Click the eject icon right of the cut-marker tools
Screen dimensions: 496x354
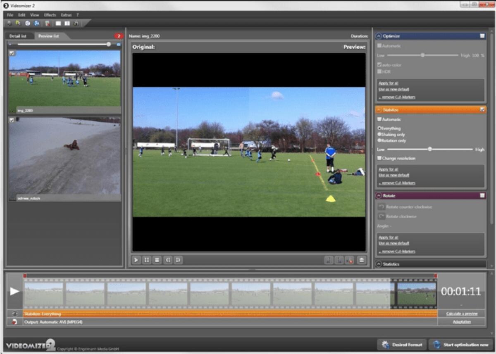[x=360, y=260]
